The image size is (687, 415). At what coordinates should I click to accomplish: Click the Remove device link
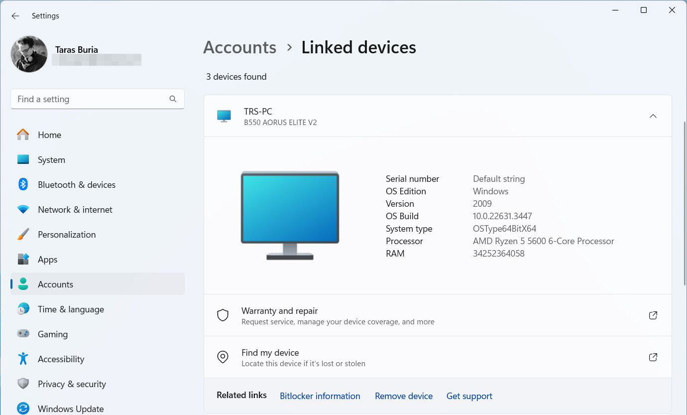[404, 396]
